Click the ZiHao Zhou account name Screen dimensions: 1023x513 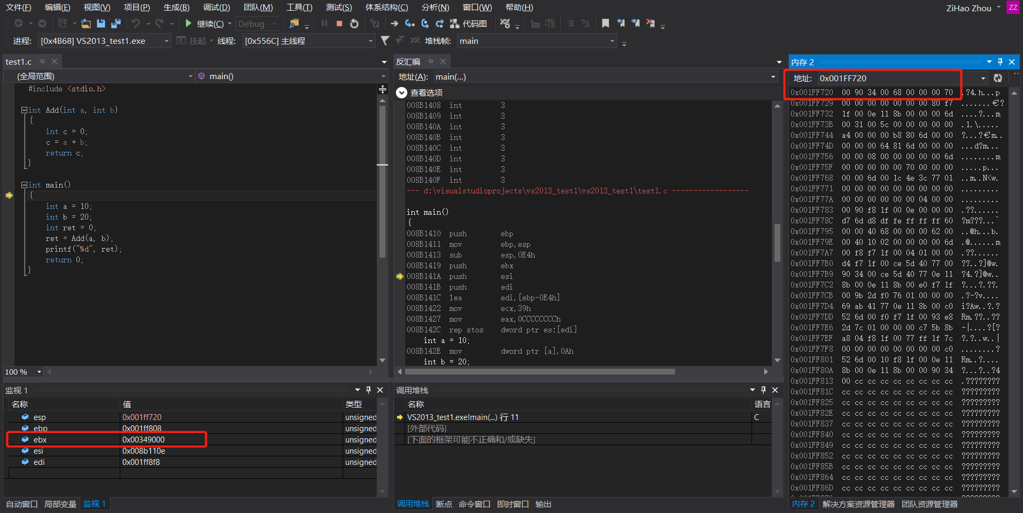[x=968, y=8]
